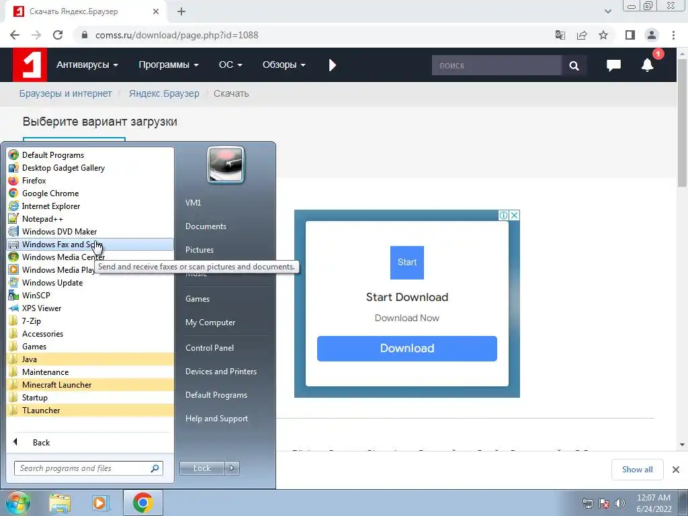Expand the Обзоры dropdown menu
This screenshot has width=688, height=516.
point(284,65)
